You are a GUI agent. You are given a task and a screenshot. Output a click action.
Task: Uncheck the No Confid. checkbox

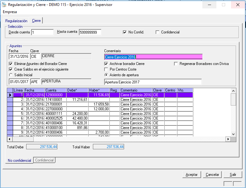pyautogui.click(x=125, y=32)
